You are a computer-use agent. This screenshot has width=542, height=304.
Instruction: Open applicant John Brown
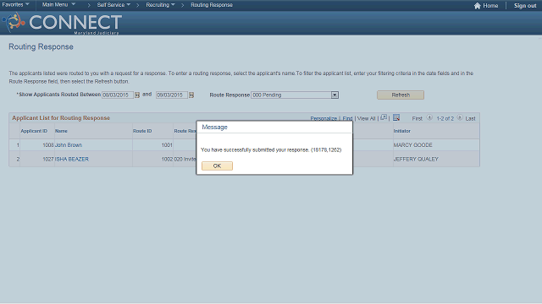pyautogui.click(x=69, y=145)
